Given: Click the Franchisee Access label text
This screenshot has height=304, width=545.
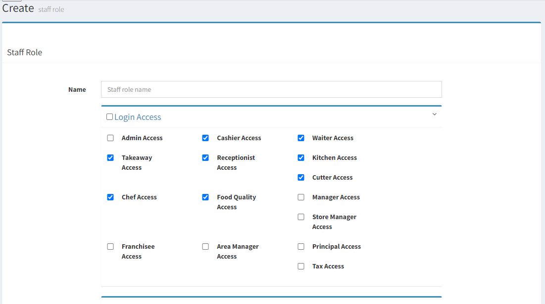Looking at the screenshot, I should click(x=138, y=251).
